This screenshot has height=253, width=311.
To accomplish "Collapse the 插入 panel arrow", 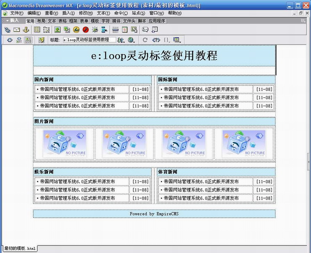I will [7, 20].
